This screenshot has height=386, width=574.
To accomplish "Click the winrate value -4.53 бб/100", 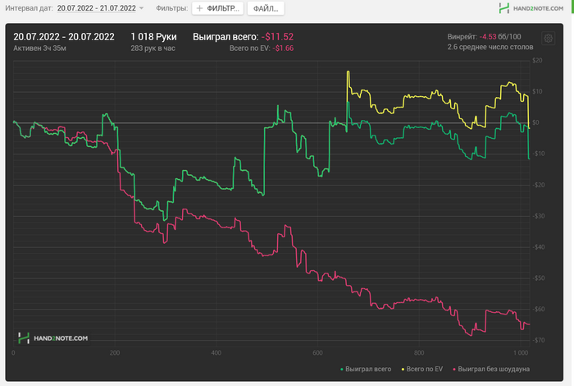I will click(500, 37).
